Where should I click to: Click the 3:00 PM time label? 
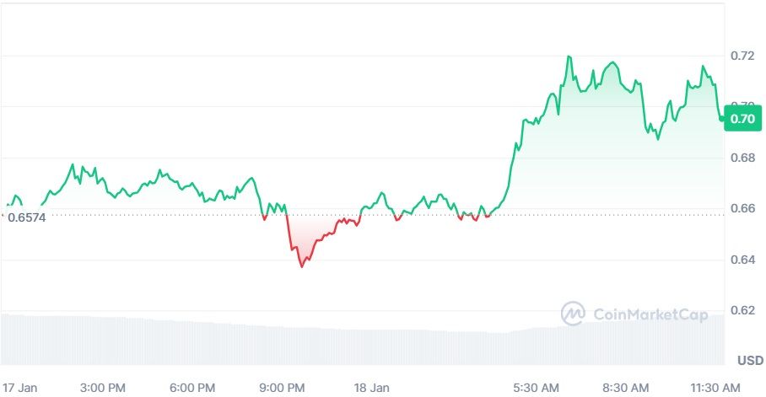click(x=103, y=388)
